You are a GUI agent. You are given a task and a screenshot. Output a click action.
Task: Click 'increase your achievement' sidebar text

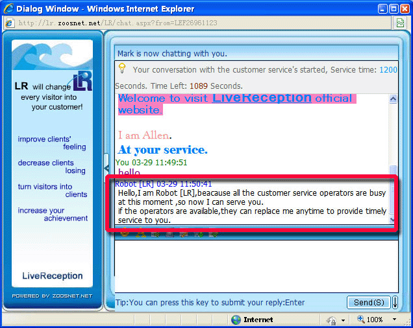click(x=53, y=214)
